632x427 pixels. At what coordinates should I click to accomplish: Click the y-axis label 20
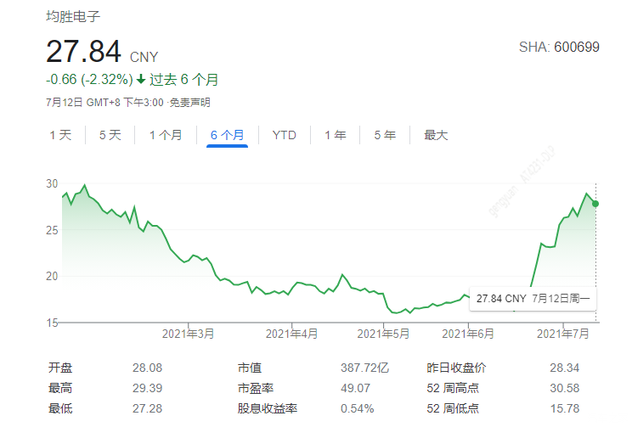[x=52, y=277]
